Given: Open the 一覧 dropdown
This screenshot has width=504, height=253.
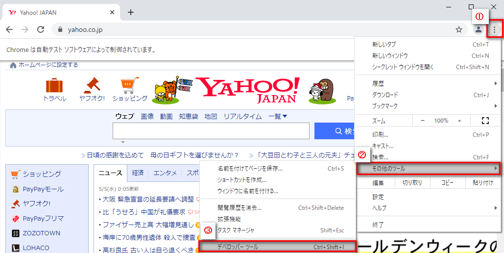Looking at the screenshot, I should point(278,116).
